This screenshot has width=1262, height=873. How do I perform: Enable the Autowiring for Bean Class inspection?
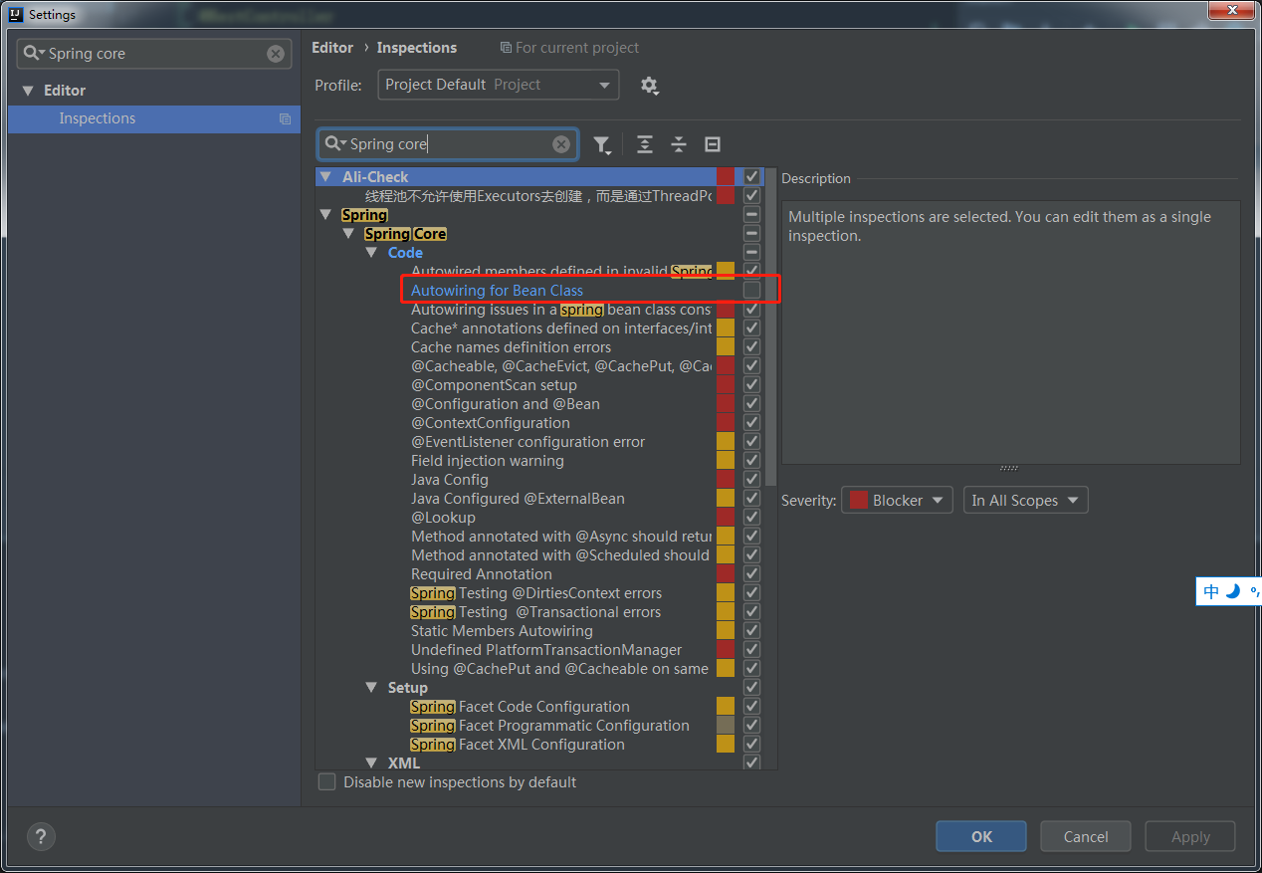click(x=751, y=290)
